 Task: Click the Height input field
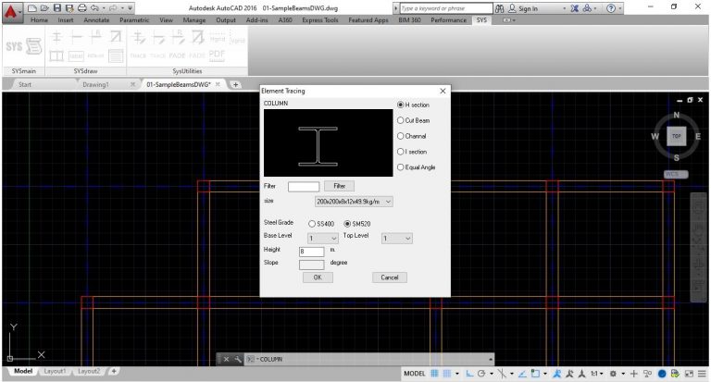[311, 252]
